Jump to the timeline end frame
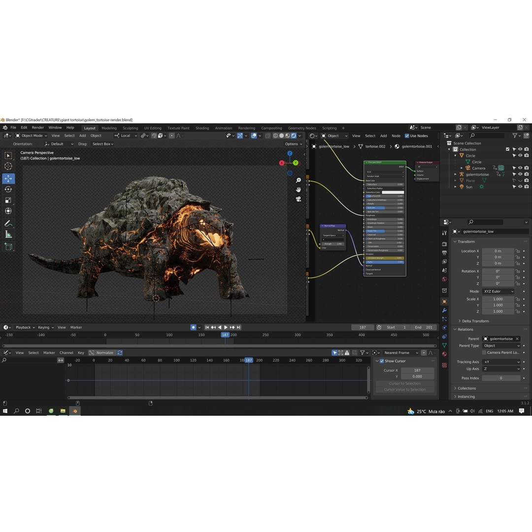532x532 pixels. coord(239,328)
